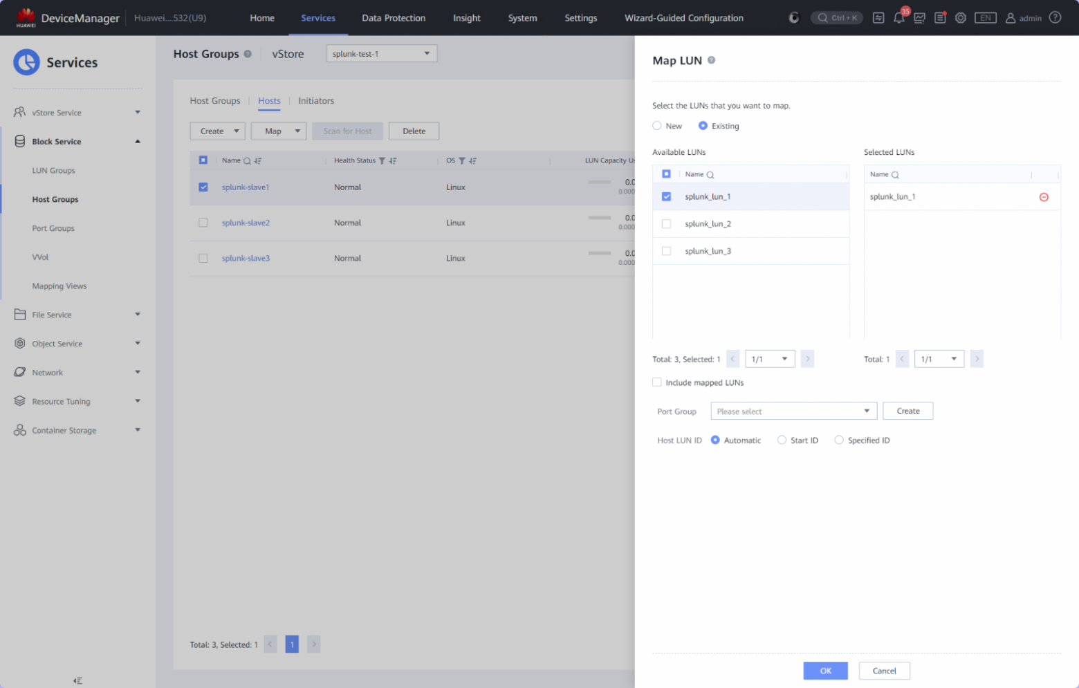1079x688 pixels.
Task: Sort by Health Status column
Action: tap(393, 160)
